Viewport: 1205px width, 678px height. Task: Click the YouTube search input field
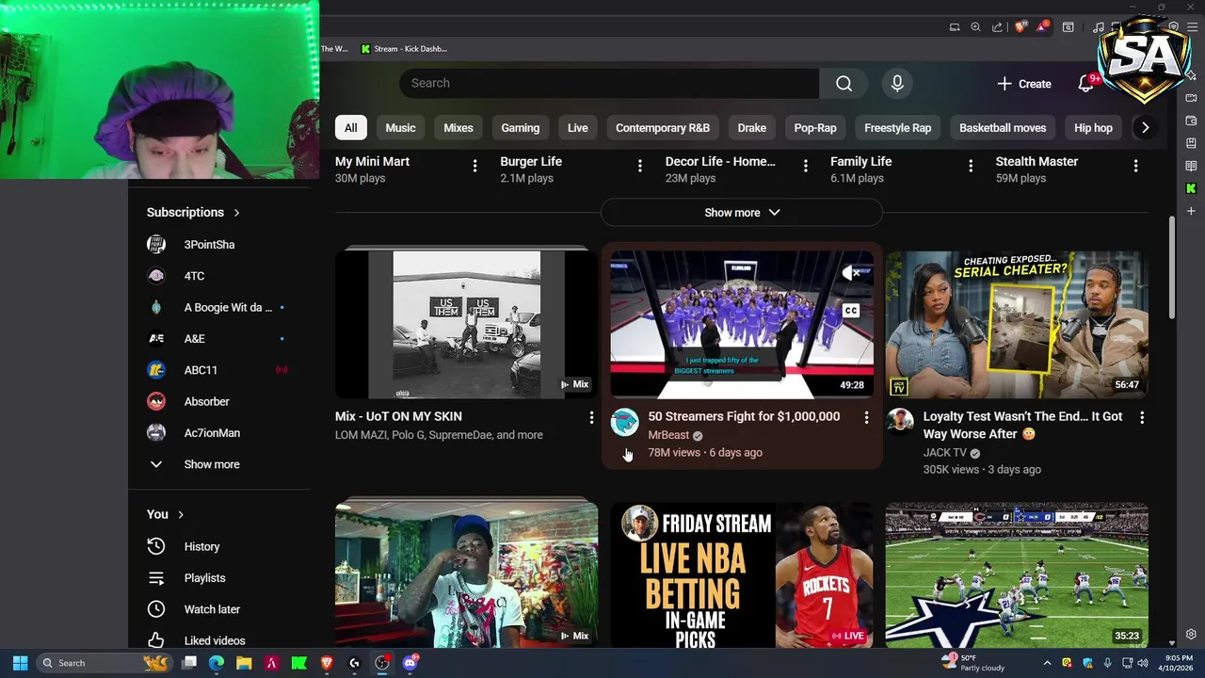click(609, 83)
